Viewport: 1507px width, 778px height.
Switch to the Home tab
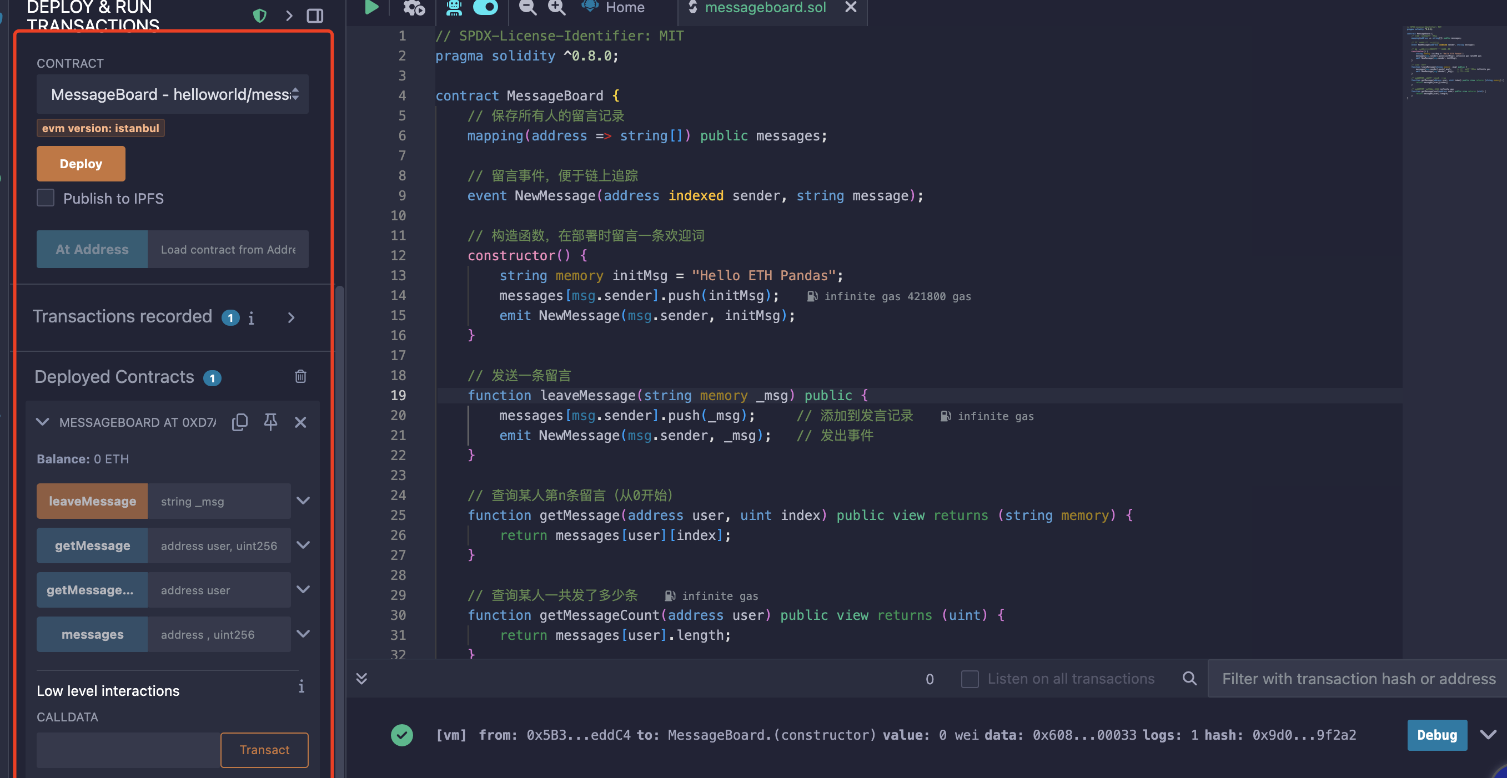(613, 8)
